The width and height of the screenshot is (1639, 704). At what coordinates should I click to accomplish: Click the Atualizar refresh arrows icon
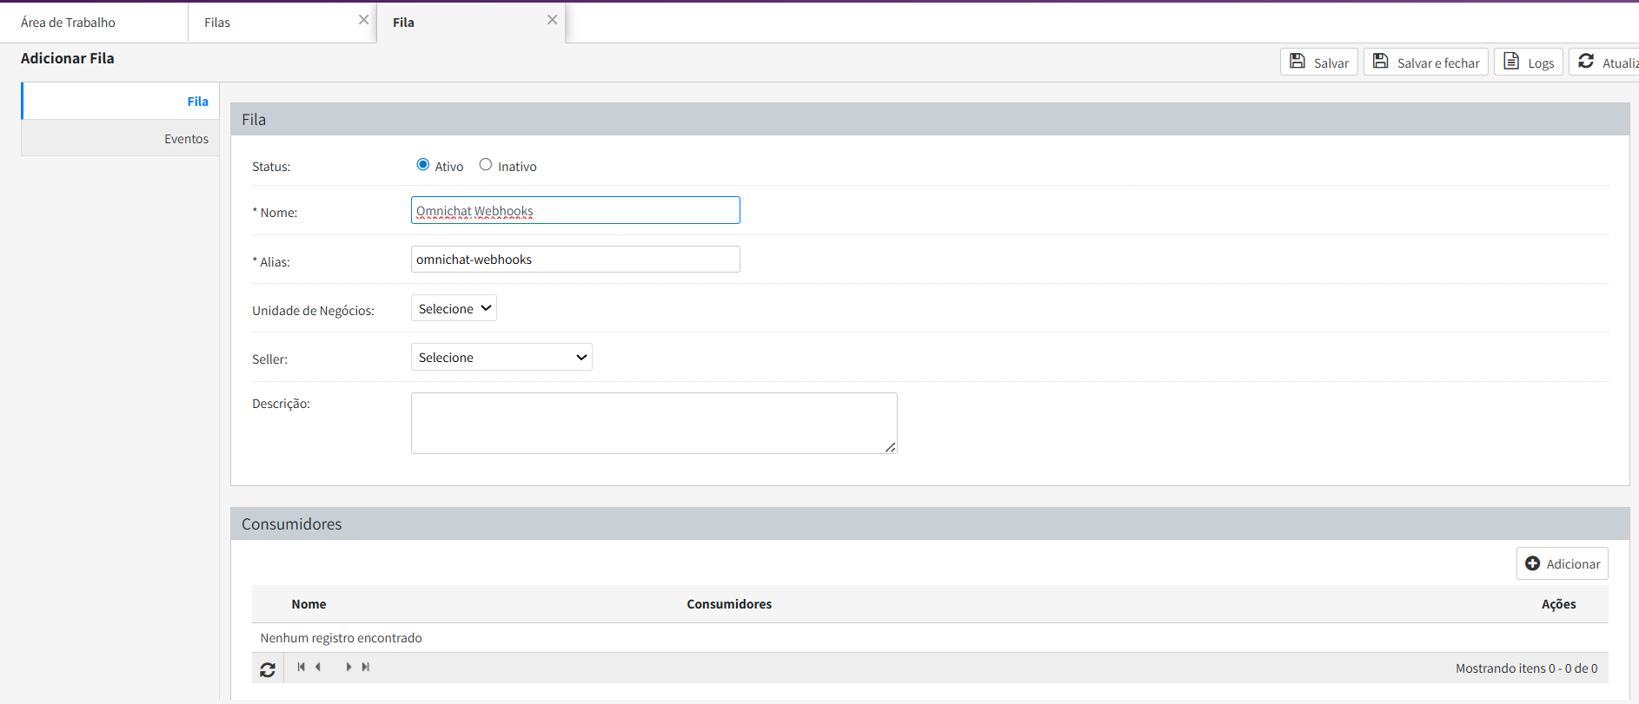coord(1586,62)
